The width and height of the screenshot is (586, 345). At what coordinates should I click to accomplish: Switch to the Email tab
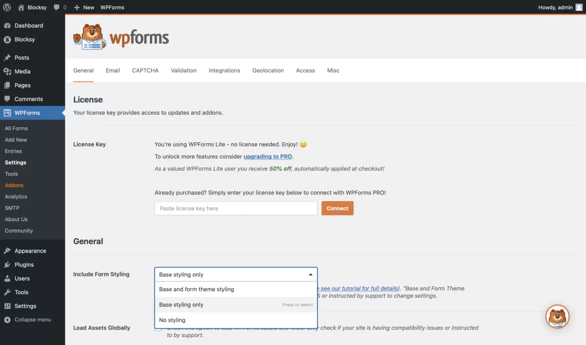[113, 71]
